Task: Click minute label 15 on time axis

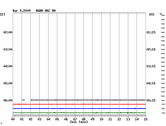Action: [146, 119]
